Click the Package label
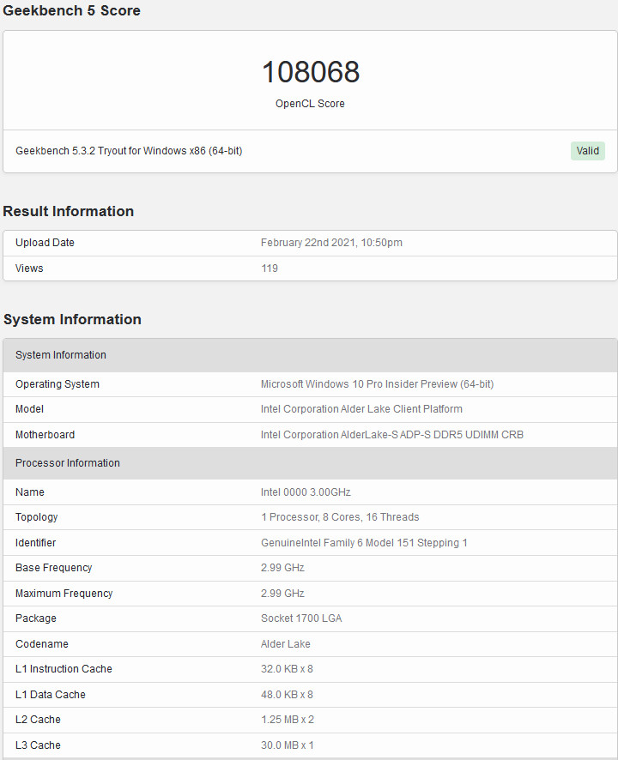 pos(36,618)
